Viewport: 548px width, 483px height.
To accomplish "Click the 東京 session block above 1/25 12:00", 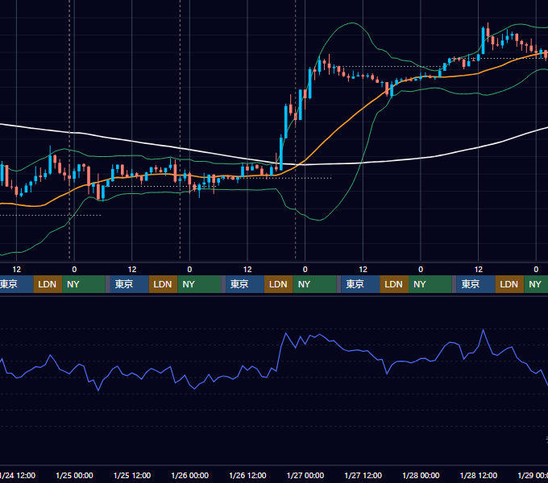I will [129, 284].
